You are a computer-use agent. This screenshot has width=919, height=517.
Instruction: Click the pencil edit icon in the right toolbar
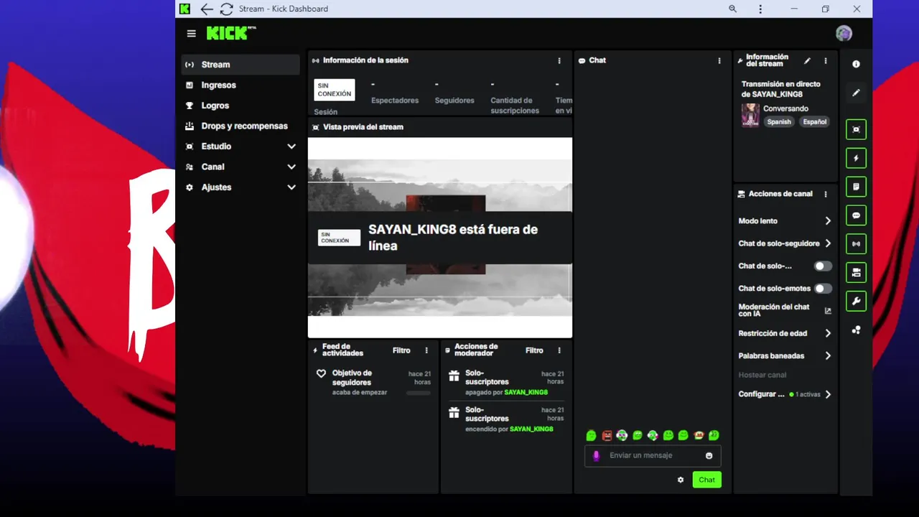856,93
